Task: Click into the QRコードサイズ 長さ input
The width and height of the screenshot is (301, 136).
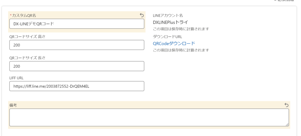Action: pos(77,66)
